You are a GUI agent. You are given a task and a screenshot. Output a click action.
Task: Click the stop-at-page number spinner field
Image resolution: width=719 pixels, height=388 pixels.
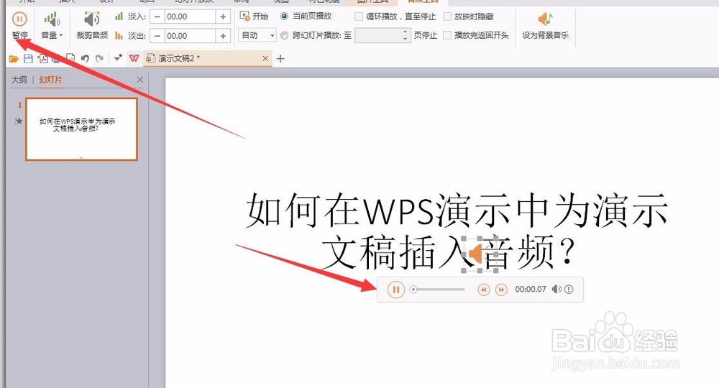pos(382,35)
